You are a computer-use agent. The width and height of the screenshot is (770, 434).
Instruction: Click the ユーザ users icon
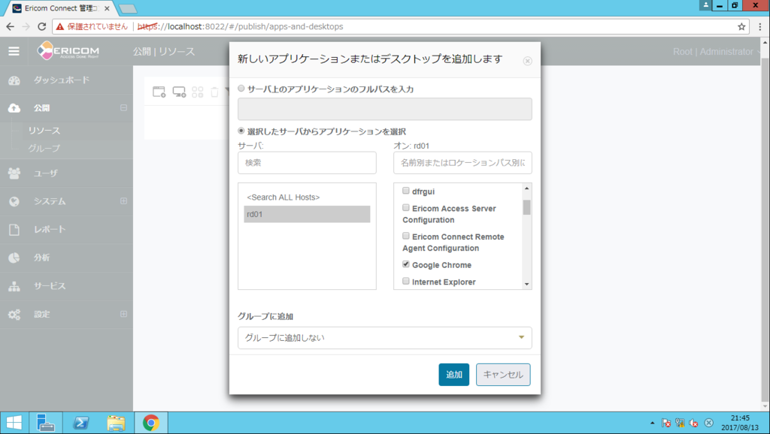pyautogui.click(x=14, y=173)
